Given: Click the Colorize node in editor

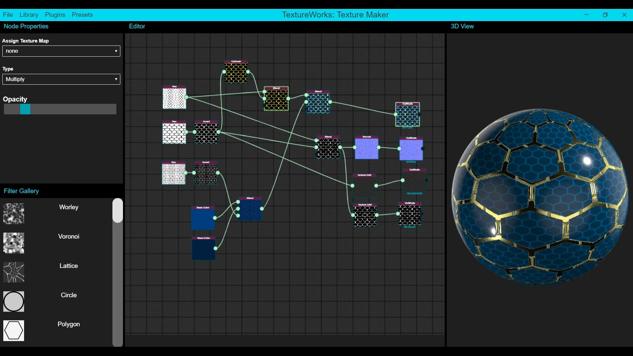Looking at the screenshot, I should (236, 72).
